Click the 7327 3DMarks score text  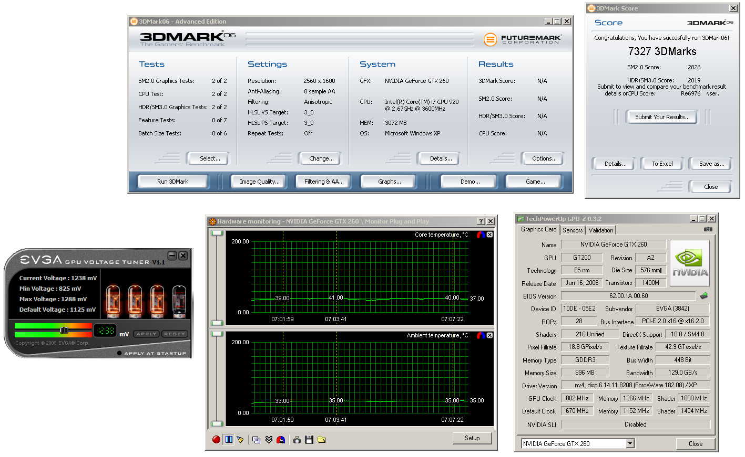(x=662, y=51)
